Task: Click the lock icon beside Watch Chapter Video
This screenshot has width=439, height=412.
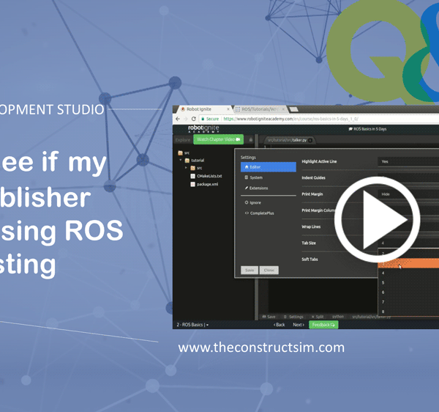Action: pyautogui.click(x=251, y=139)
